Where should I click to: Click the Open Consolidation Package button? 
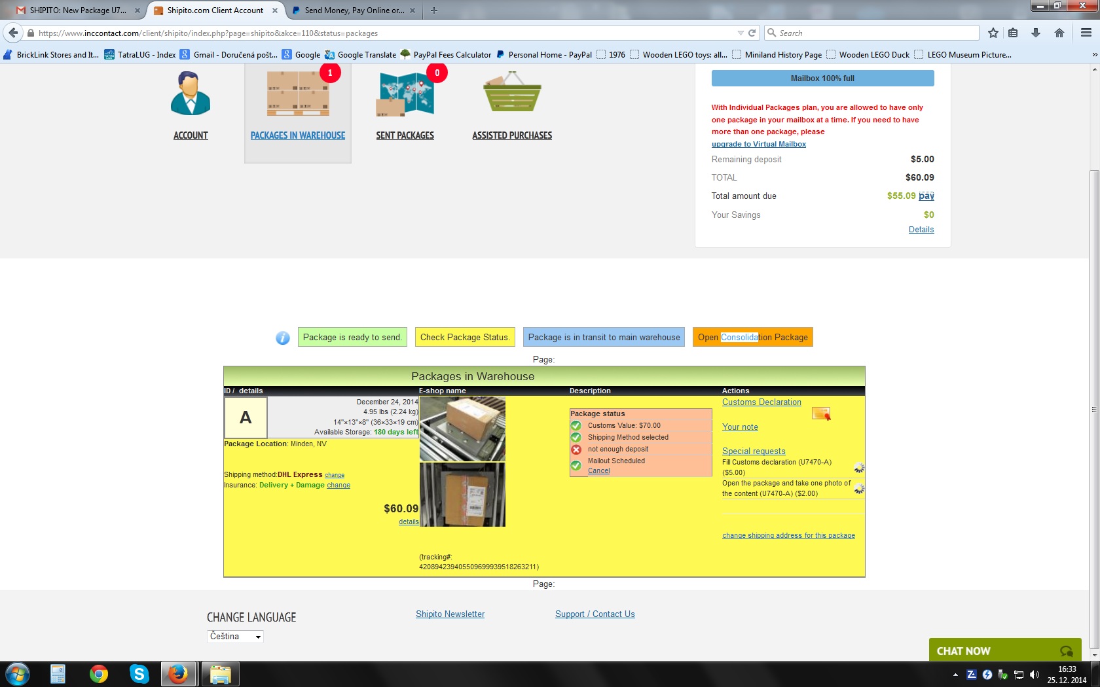tap(752, 338)
